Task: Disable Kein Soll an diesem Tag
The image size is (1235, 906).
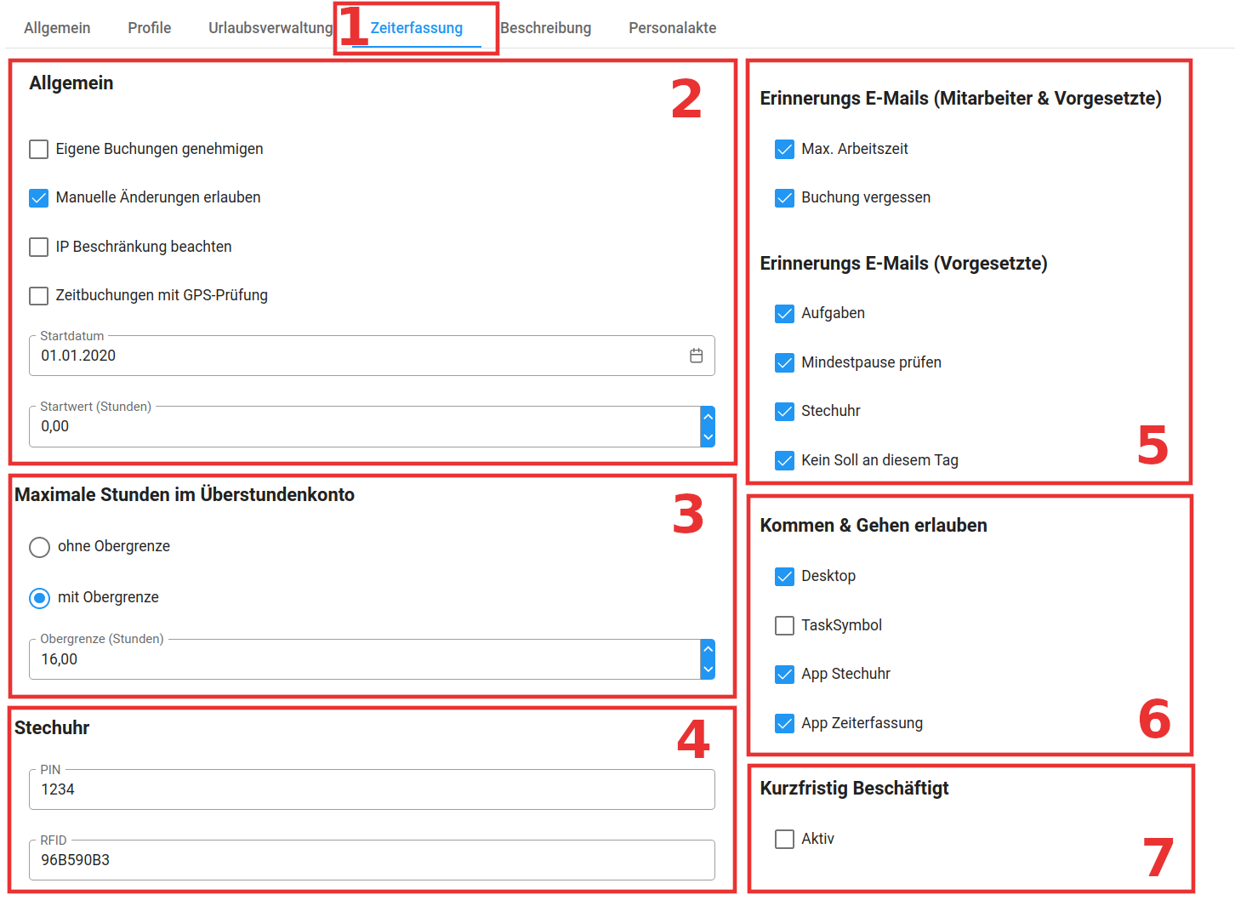Action: [x=785, y=461]
